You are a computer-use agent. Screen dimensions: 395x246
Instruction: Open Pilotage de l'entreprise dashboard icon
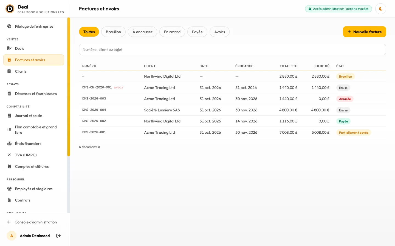tap(9, 26)
